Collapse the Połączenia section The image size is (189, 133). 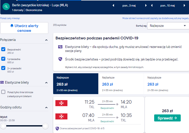(46, 40)
